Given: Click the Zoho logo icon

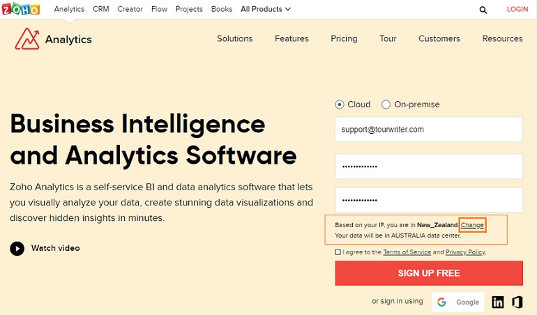Looking at the screenshot, I should coord(21,9).
